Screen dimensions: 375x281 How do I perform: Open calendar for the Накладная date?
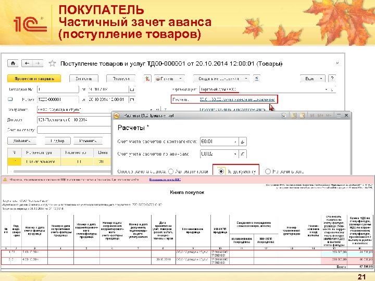[132, 90]
